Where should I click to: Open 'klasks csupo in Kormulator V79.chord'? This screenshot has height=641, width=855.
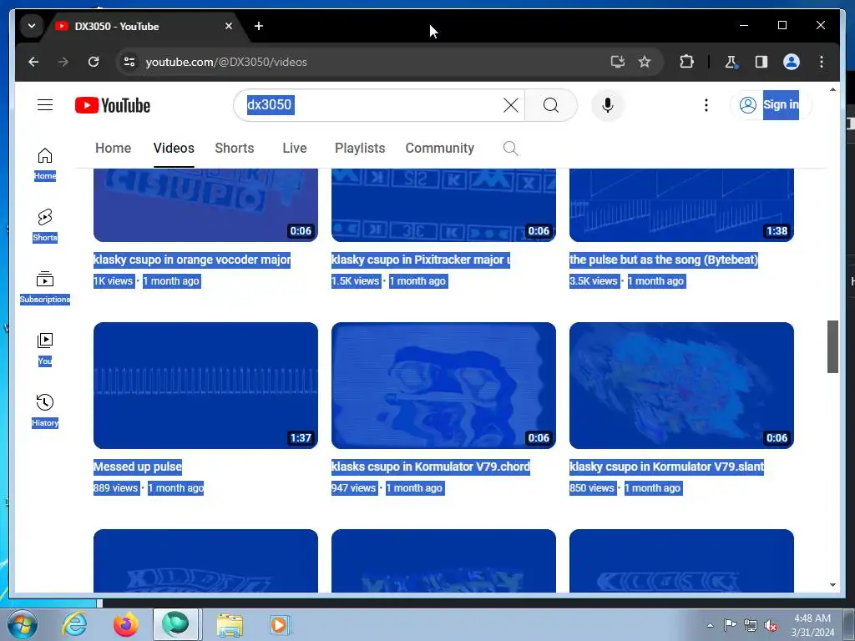coord(431,467)
